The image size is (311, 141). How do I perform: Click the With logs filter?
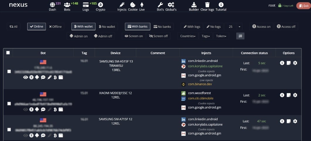tap(192, 27)
